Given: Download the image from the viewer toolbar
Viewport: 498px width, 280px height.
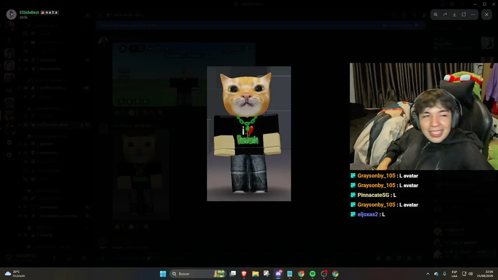Looking at the screenshot, I should [x=454, y=14].
